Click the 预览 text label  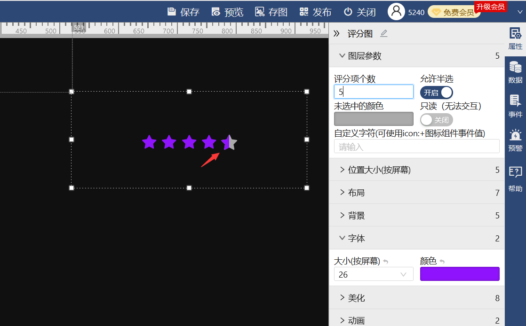[x=234, y=12]
